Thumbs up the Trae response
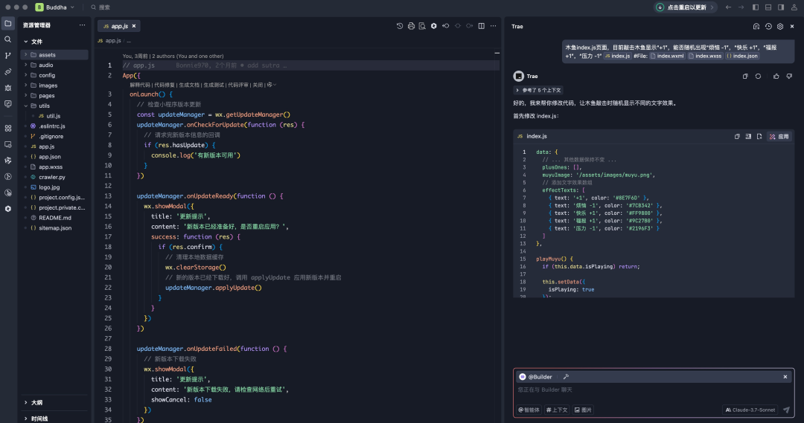Viewport: 804px width, 423px height. [776, 76]
